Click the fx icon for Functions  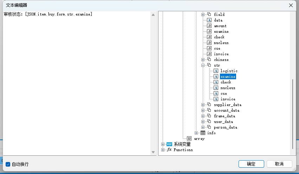click(169, 150)
